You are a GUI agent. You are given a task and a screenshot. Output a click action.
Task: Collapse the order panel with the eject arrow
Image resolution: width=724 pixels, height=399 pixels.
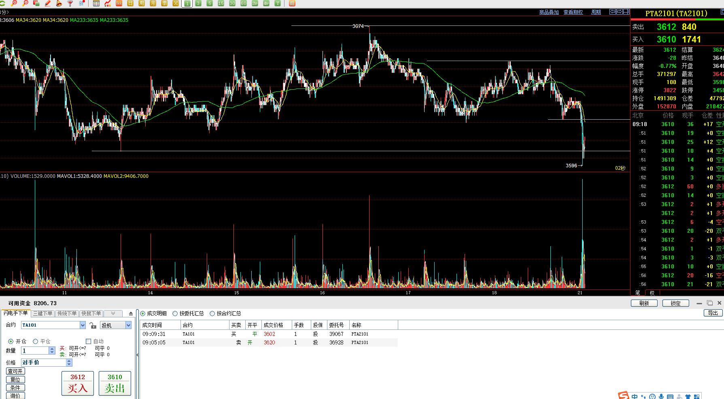coord(131,314)
